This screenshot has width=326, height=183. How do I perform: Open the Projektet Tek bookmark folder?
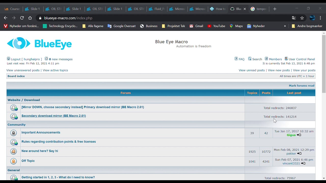coord(173,26)
